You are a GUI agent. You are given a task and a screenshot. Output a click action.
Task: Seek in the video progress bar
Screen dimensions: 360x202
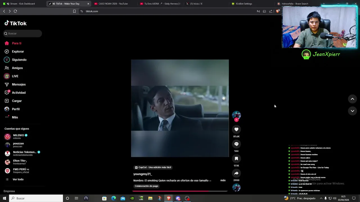point(180,191)
